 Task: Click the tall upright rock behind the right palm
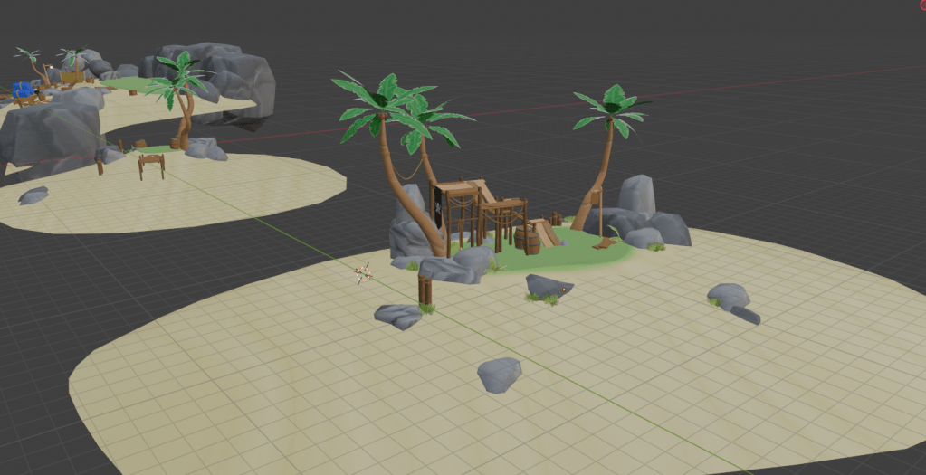click(637, 194)
